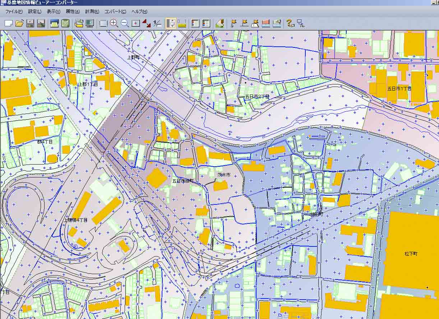Click the large orange building at 松下町
This screenshot has height=319, width=439.
(411, 251)
